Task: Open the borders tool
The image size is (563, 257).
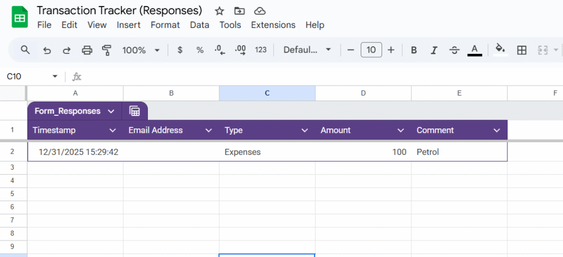Action: pyautogui.click(x=522, y=50)
